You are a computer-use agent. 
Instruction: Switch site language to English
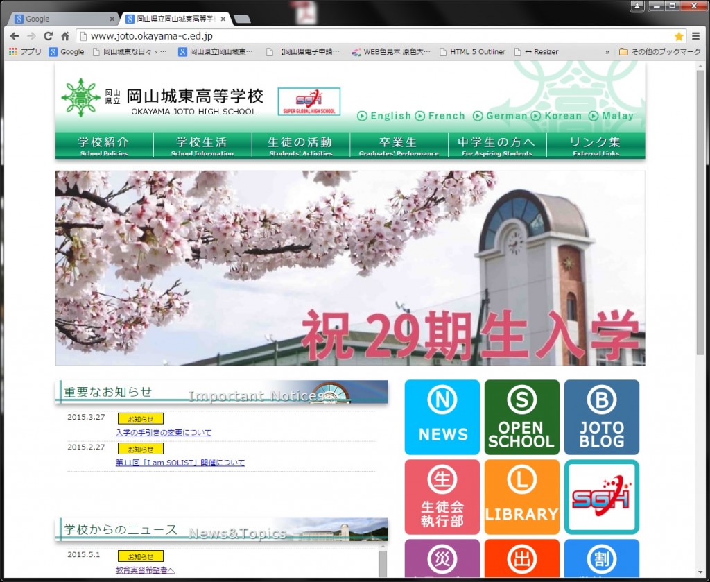coord(384,116)
